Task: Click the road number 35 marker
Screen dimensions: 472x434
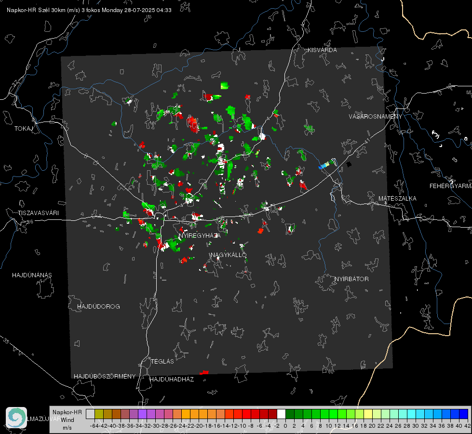Action: (x=6, y=341)
